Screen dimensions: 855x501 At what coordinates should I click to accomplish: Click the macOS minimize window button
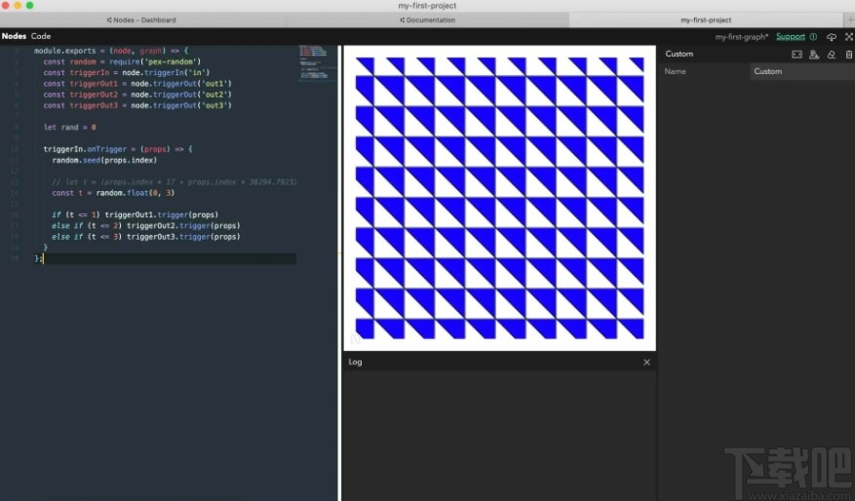coord(17,6)
